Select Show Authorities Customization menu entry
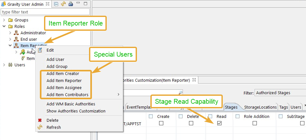 pyautogui.click(x=76, y=111)
